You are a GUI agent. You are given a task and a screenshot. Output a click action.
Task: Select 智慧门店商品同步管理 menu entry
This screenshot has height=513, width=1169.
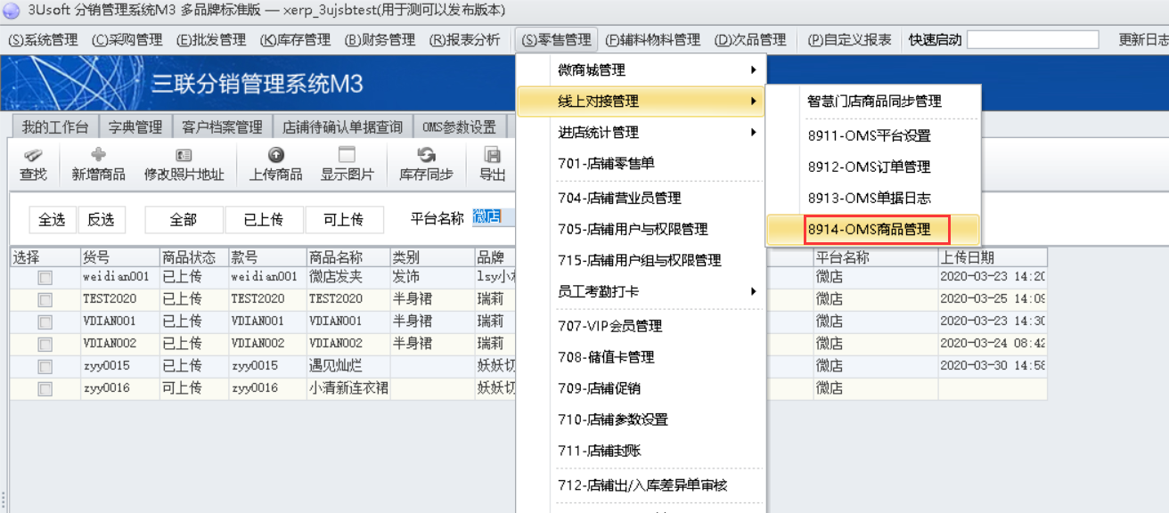[x=873, y=102]
